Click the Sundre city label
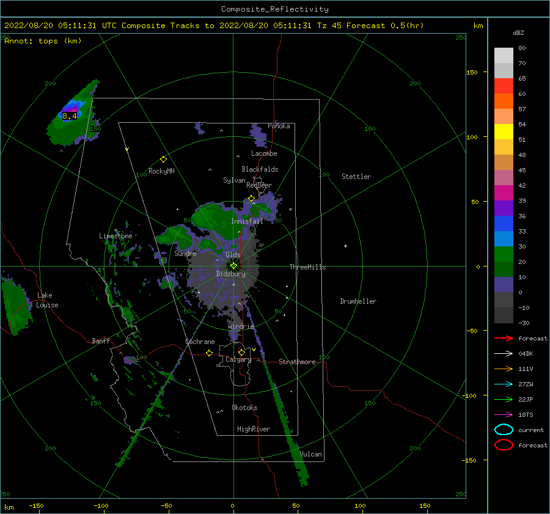Viewport: 550px width, 514px height. pyautogui.click(x=185, y=253)
